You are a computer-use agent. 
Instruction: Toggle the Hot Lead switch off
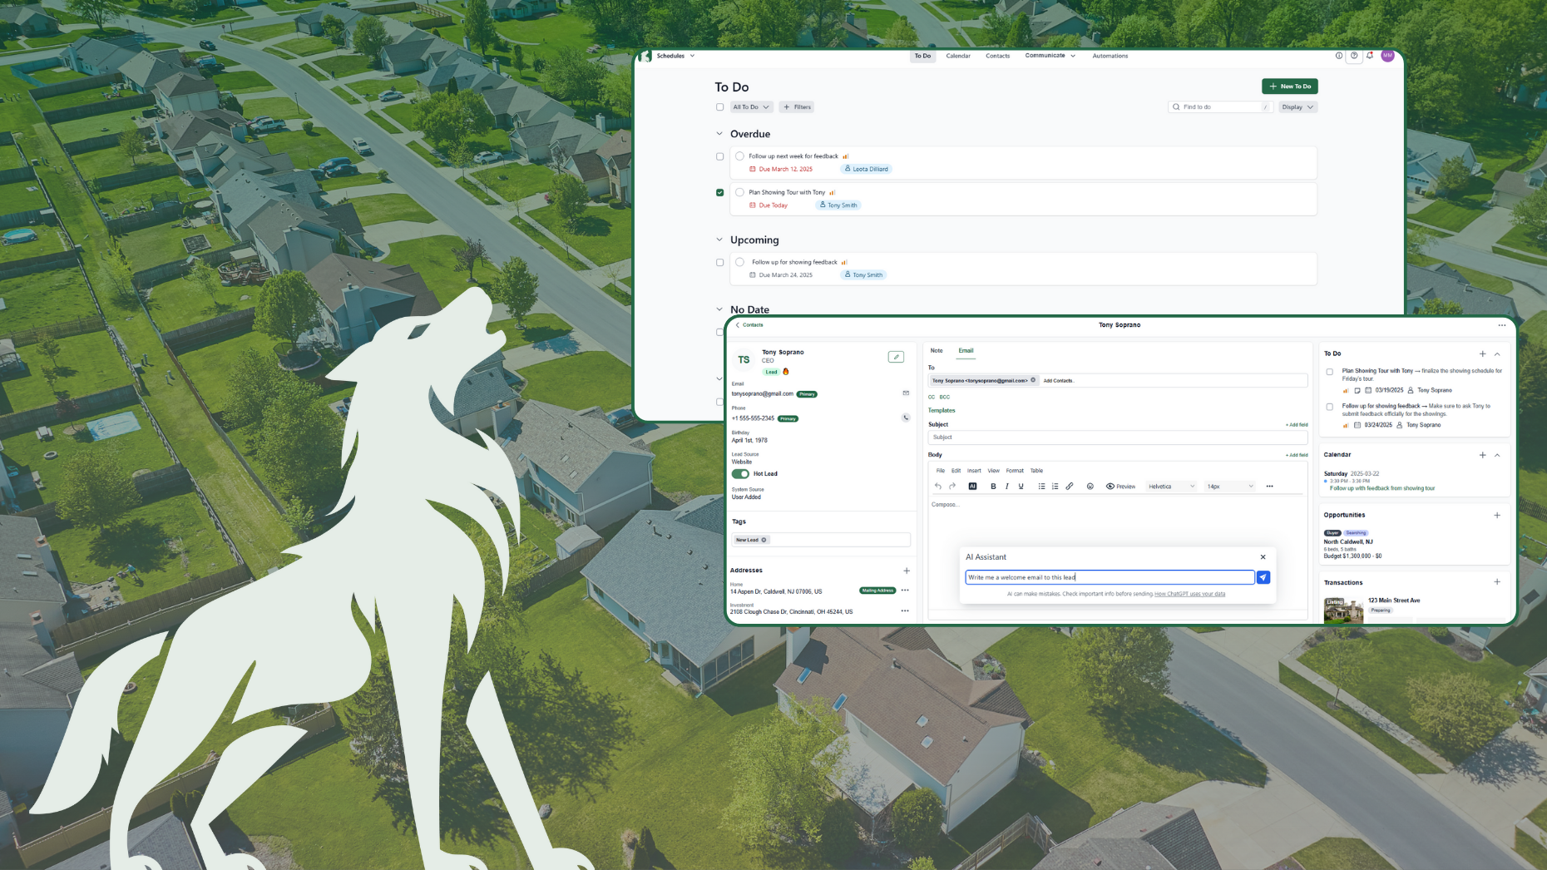740,474
